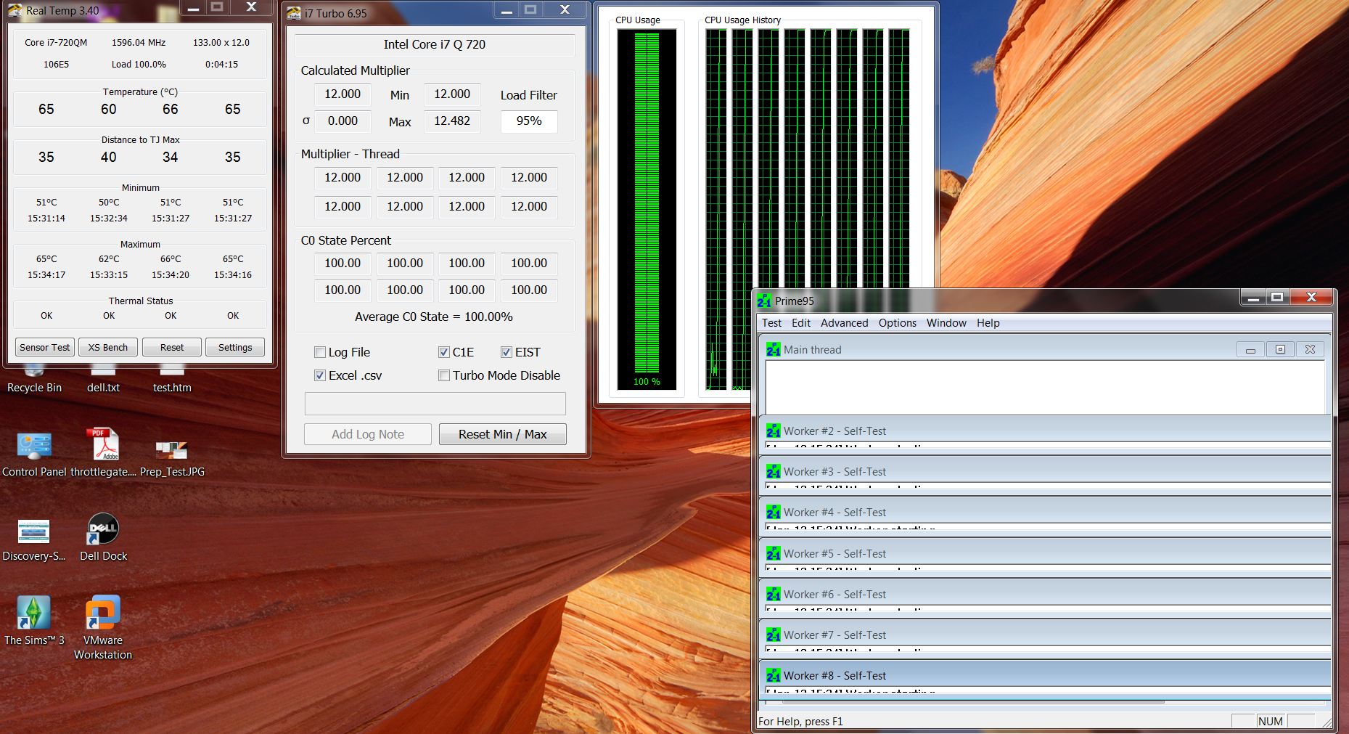Click the Add Log Note button
This screenshot has width=1349, height=734.
coord(368,434)
